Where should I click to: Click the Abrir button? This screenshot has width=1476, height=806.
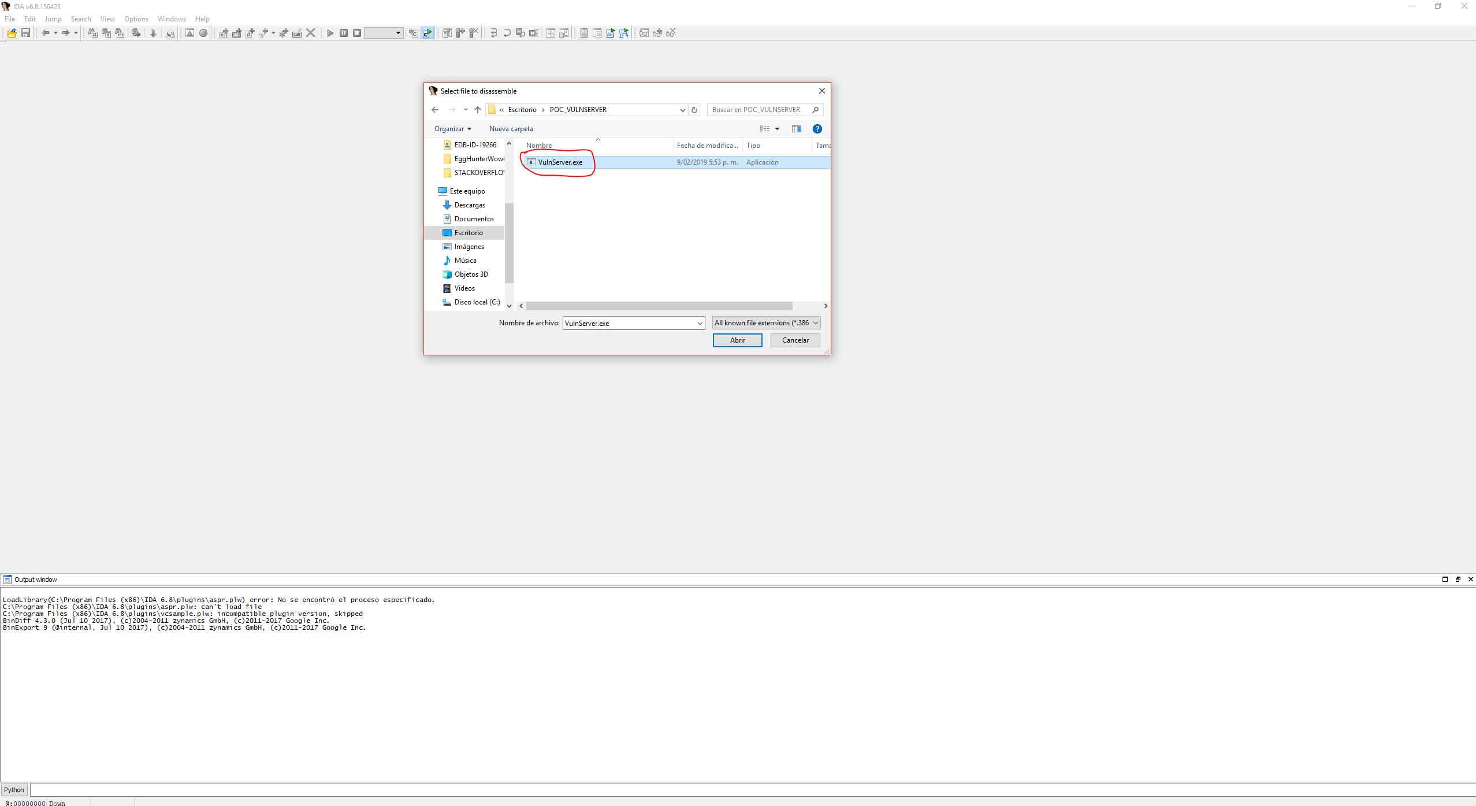click(737, 340)
